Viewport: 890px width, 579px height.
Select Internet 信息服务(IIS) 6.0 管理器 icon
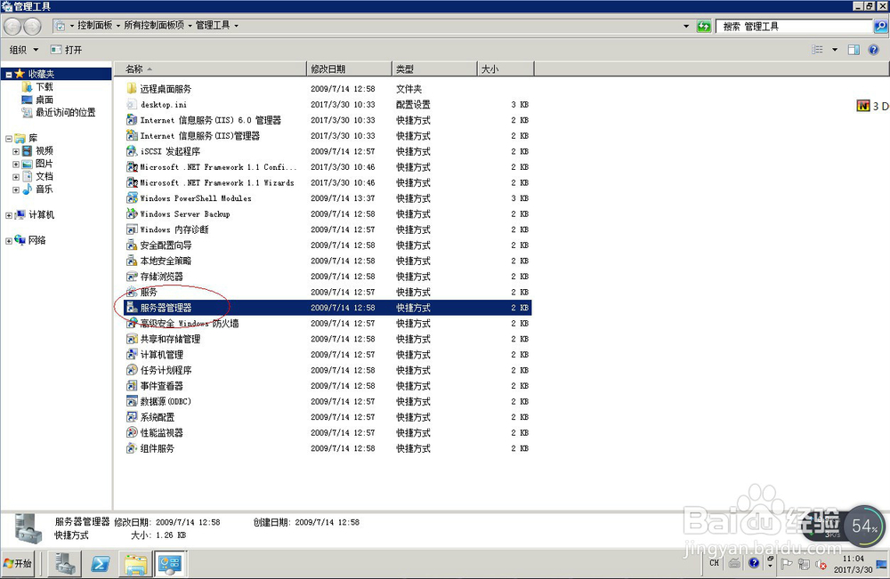132,120
